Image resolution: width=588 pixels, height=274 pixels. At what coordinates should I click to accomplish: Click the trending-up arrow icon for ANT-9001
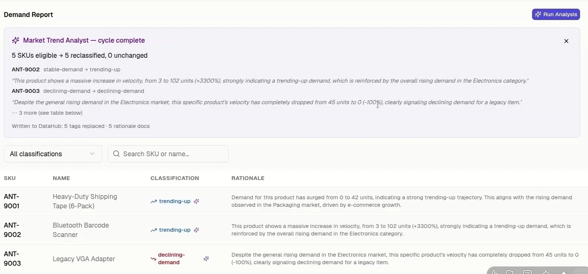pyautogui.click(x=153, y=202)
